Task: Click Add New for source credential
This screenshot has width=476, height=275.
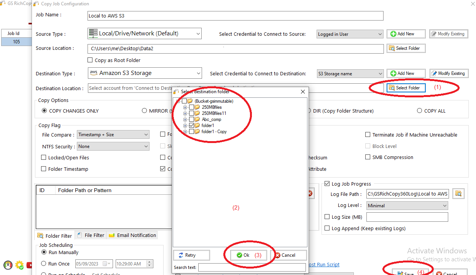Action: click(x=406, y=34)
